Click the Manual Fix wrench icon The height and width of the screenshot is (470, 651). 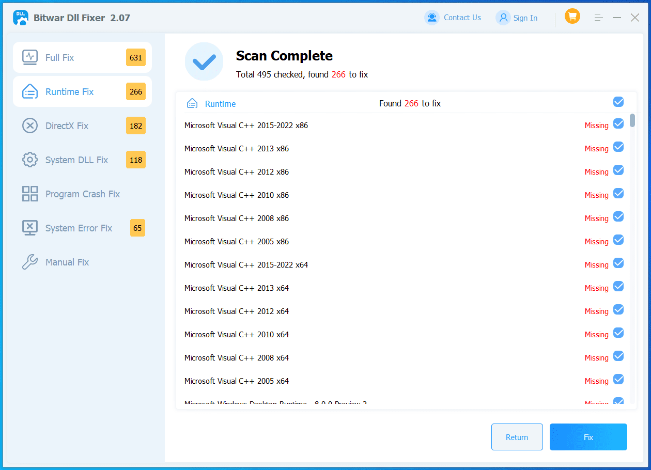(30, 262)
